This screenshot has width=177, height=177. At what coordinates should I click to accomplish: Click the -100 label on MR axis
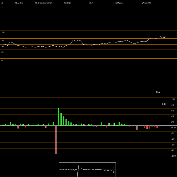point(173,156)
